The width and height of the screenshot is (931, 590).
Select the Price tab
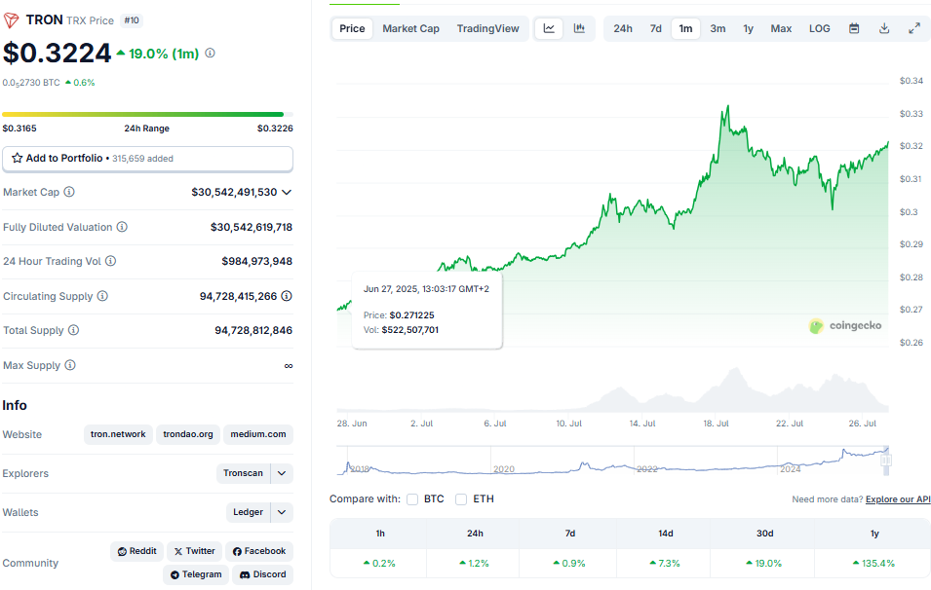coord(352,28)
